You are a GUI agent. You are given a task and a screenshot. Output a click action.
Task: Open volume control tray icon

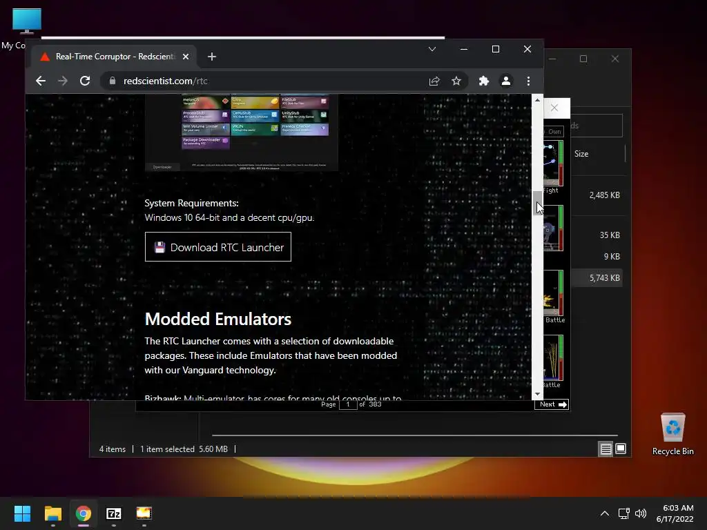[x=641, y=513]
